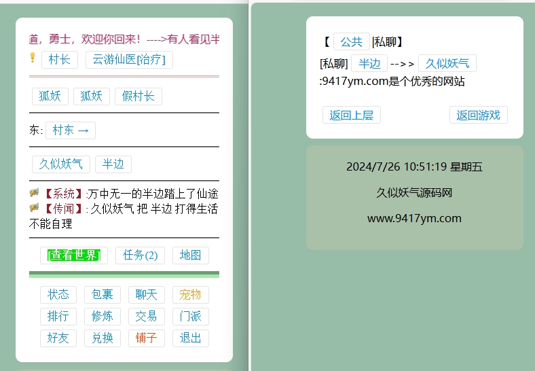Click the 【系统】 message about 半边
Image resolution: width=535 pixels, height=371 pixels.
131,194
